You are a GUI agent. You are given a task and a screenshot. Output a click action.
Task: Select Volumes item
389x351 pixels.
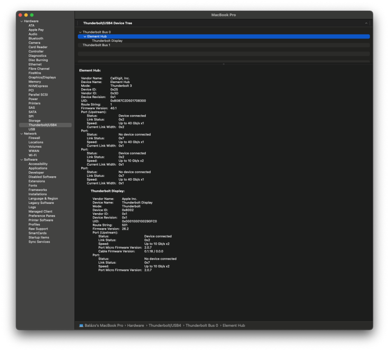pyautogui.click(x=35, y=147)
